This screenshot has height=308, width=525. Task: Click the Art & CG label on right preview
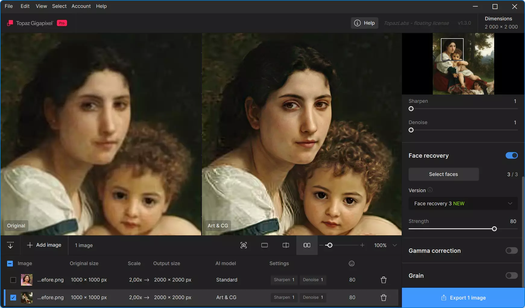tap(218, 226)
